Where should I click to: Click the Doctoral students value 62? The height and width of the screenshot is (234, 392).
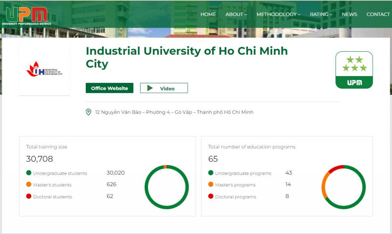pos(110,196)
